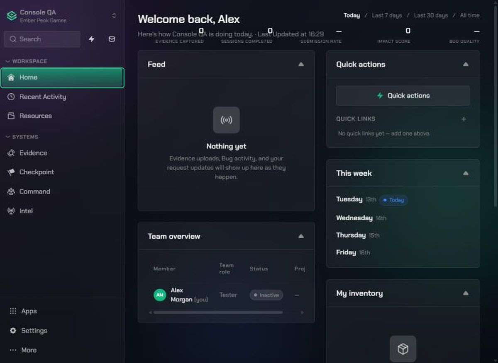
Task: Click the table scroll right arrow
Action: (302, 312)
